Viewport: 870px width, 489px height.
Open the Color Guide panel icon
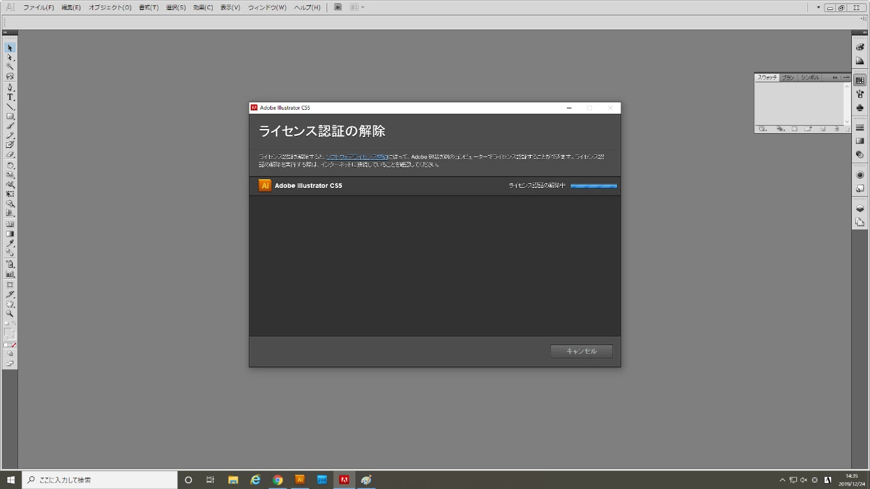(860, 61)
